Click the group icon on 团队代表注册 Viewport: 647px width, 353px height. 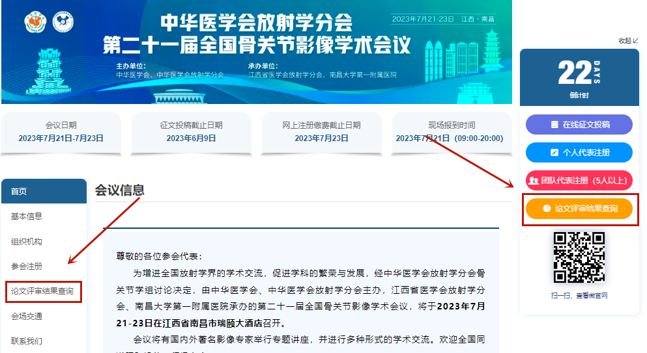pyautogui.click(x=534, y=180)
